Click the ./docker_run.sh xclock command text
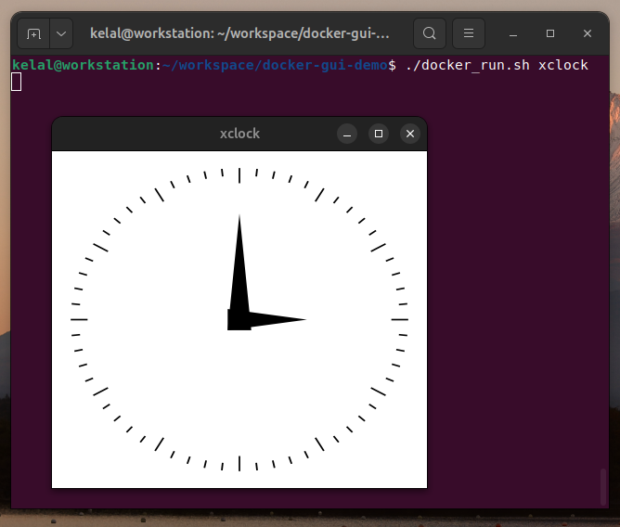This screenshot has height=527, width=620. [497, 65]
